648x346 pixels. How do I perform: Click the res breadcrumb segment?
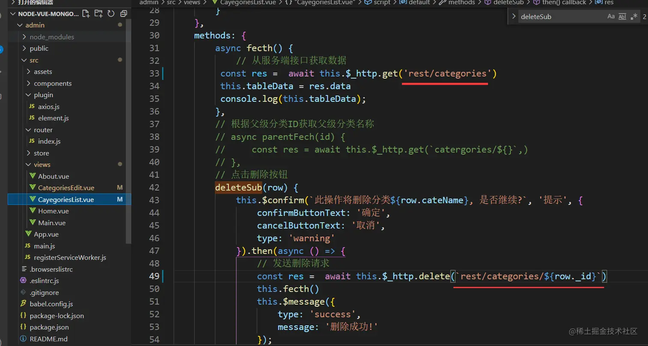[609, 3]
